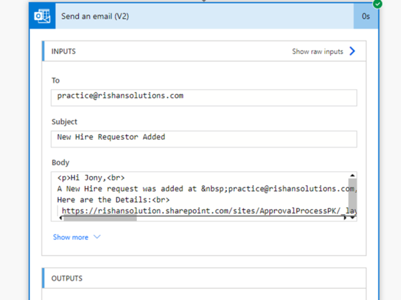The width and height of the screenshot is (401, 300).
Task: Click the right arrow of Body horizontal scrollbar
Action: 345,218
